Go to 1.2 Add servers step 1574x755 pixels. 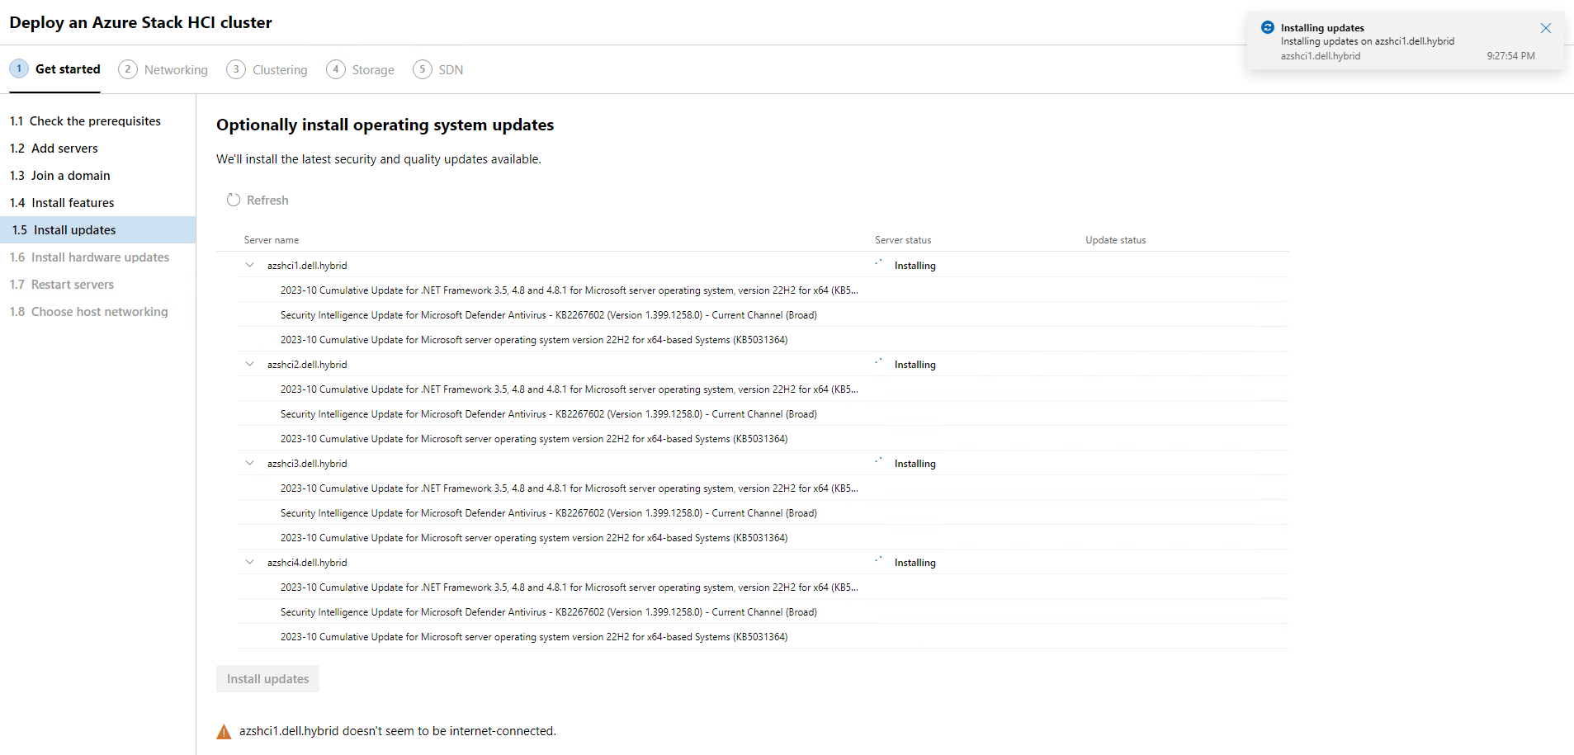point(64,149)
